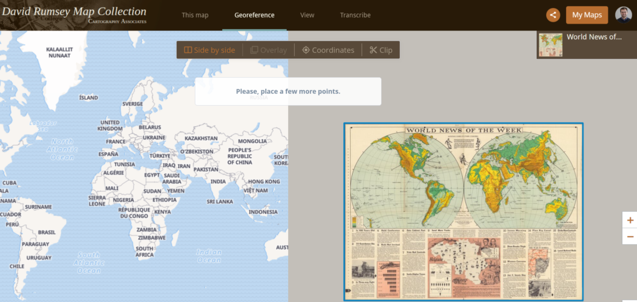Click the ALGÉRIE label on basemap
The image size is (637, 302).
pos(113,173)
